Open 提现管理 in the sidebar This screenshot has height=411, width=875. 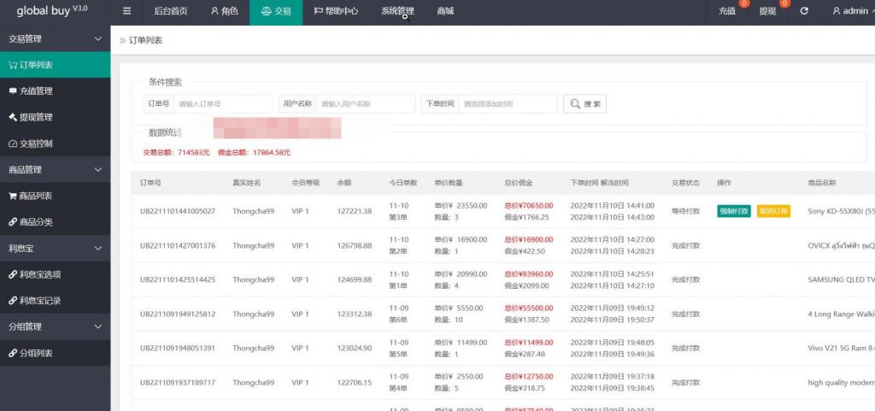[x=56, y=117]
